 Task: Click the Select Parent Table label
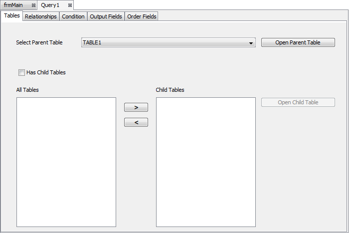click(x=39, y=43)
